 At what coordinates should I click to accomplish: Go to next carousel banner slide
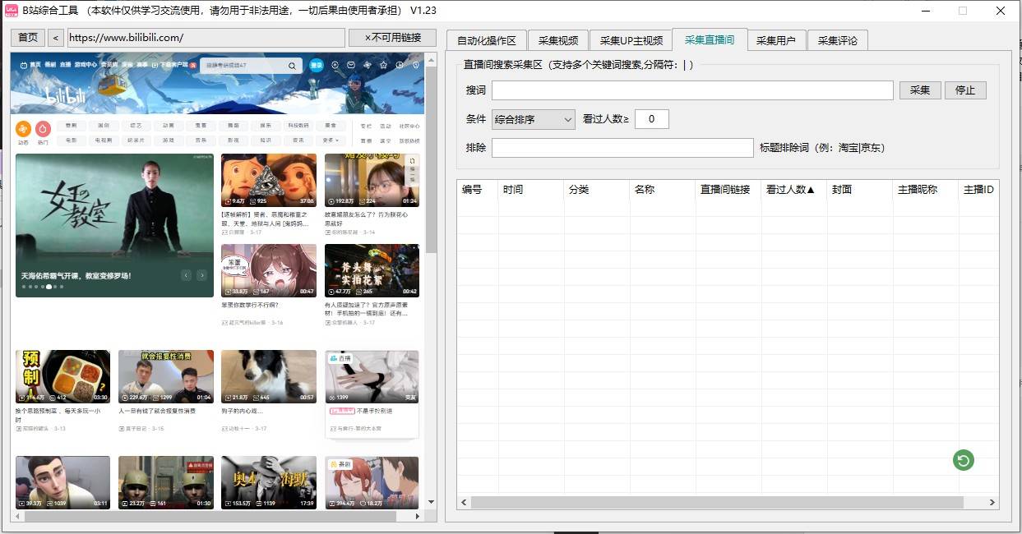click(201, 275)
